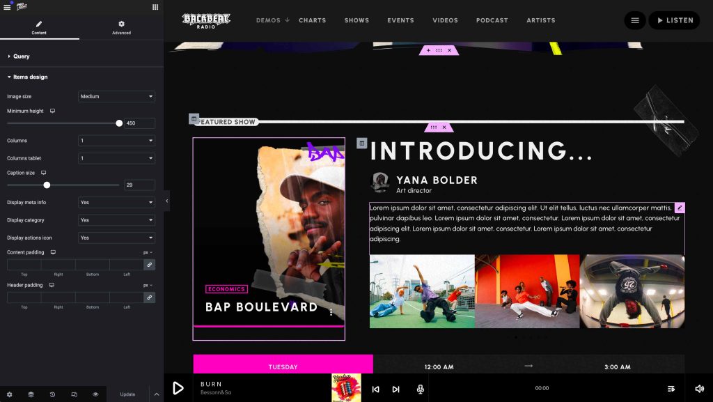Toggle Content padding linked values
The height and width of the screenshot is (402, 713).
[x=149, y=265]
